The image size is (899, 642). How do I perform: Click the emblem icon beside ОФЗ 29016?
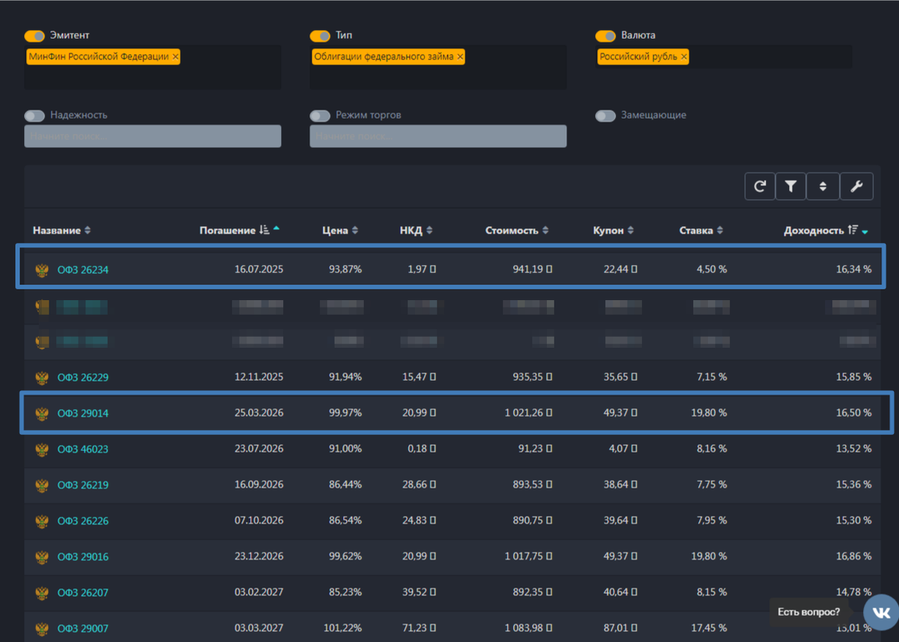click(x=42, y=557)
